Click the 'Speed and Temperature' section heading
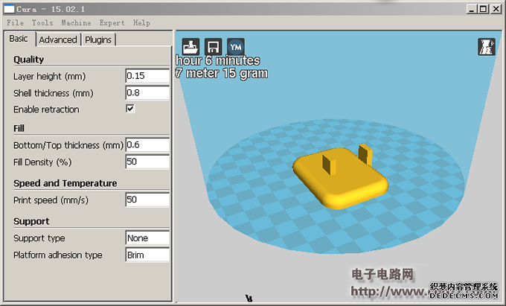The height and width of the screenshot is (306, 506). tap(65, 183)
